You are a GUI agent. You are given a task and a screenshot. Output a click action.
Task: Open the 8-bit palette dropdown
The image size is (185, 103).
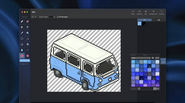141,58
